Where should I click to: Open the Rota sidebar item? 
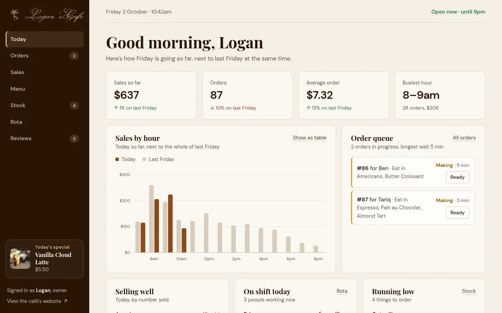(x=45, y=122)
